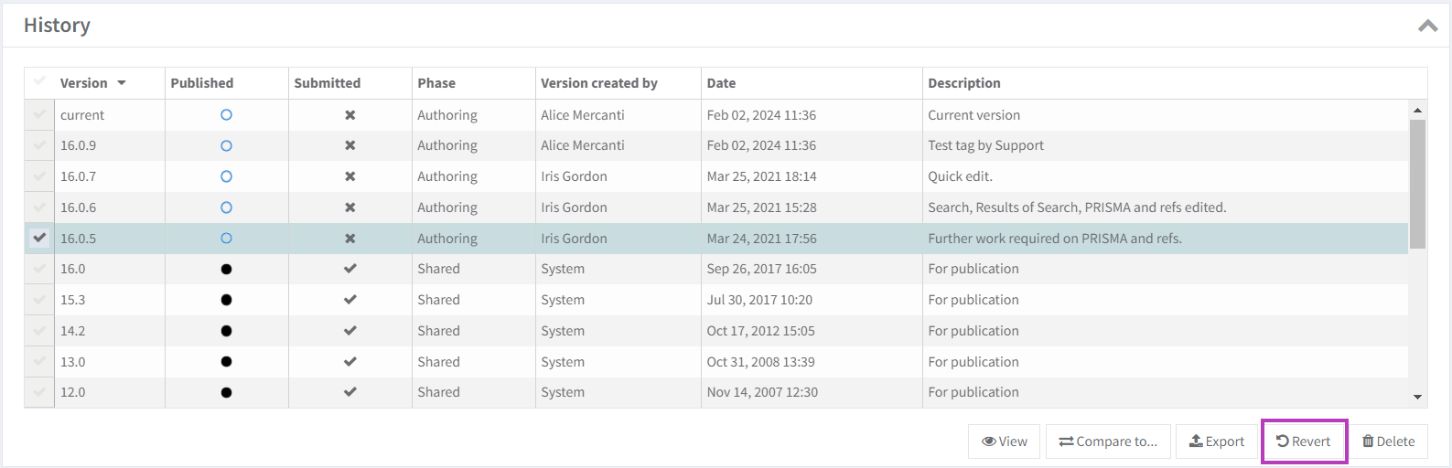The image size is (1452, 468).
Task: Uncheck the selected version 16.0.5 checkbox
Action: tap(39, 238)
